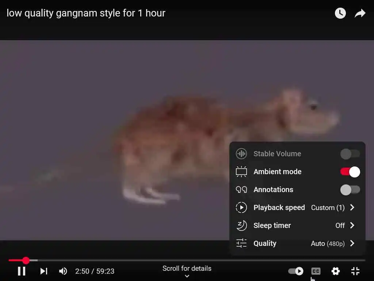The height and width of the screenshot is (281, 374).
Task: Click the Stable Volume label
Action: 277,154
